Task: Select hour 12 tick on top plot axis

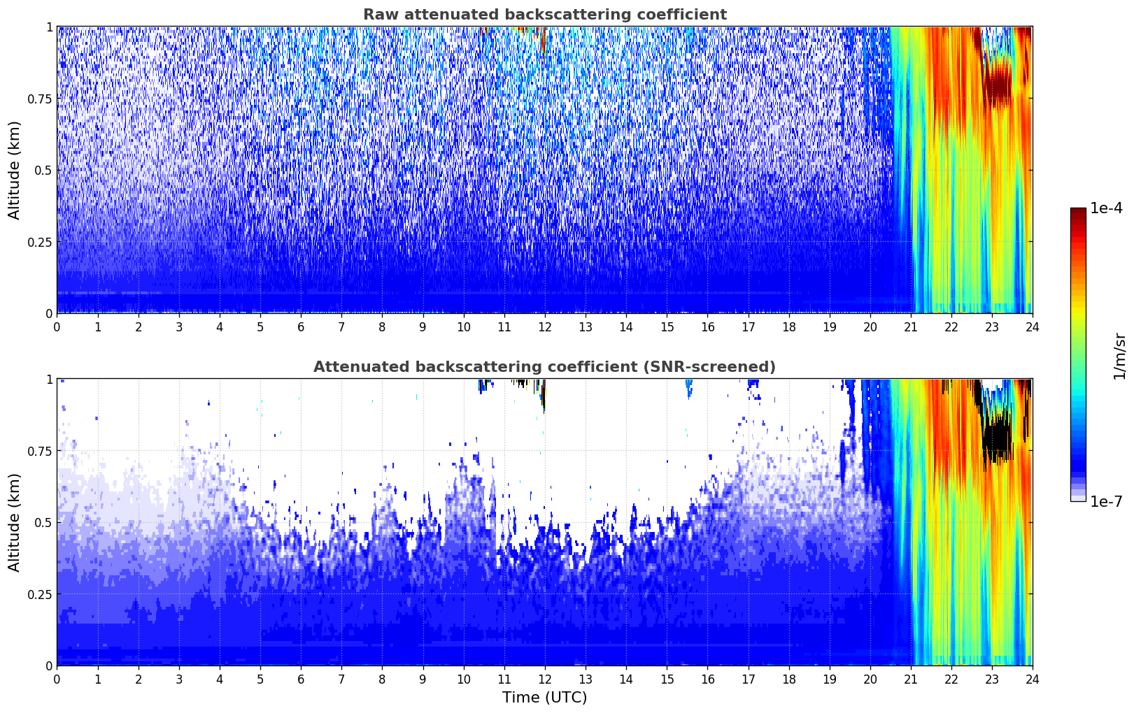Action: tap(545, 326)
